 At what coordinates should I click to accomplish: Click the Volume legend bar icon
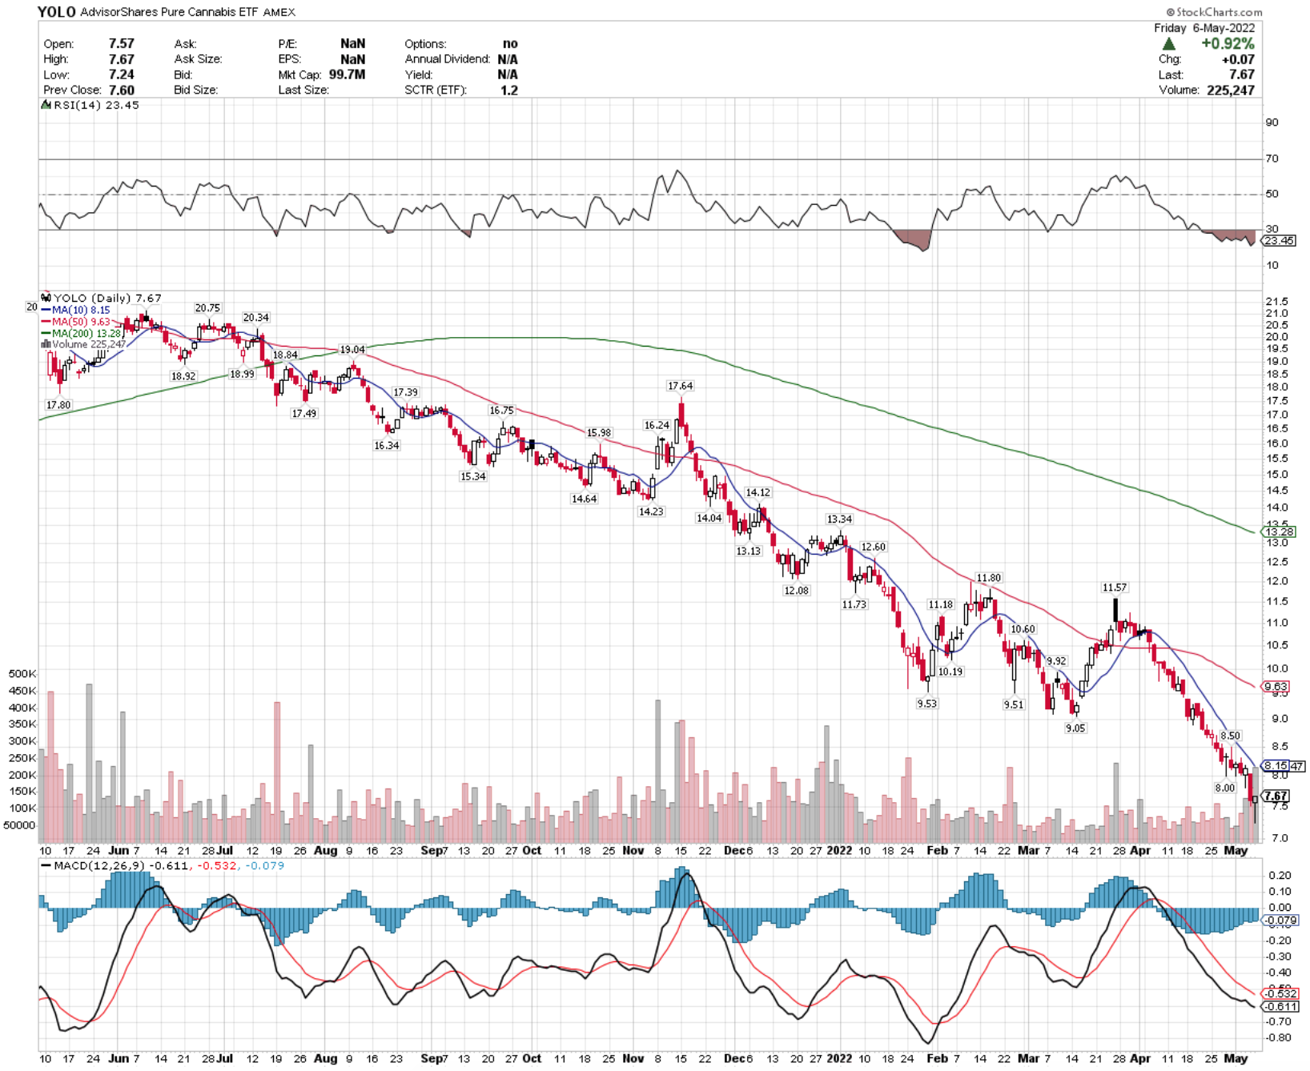click(x=46, y=344)
